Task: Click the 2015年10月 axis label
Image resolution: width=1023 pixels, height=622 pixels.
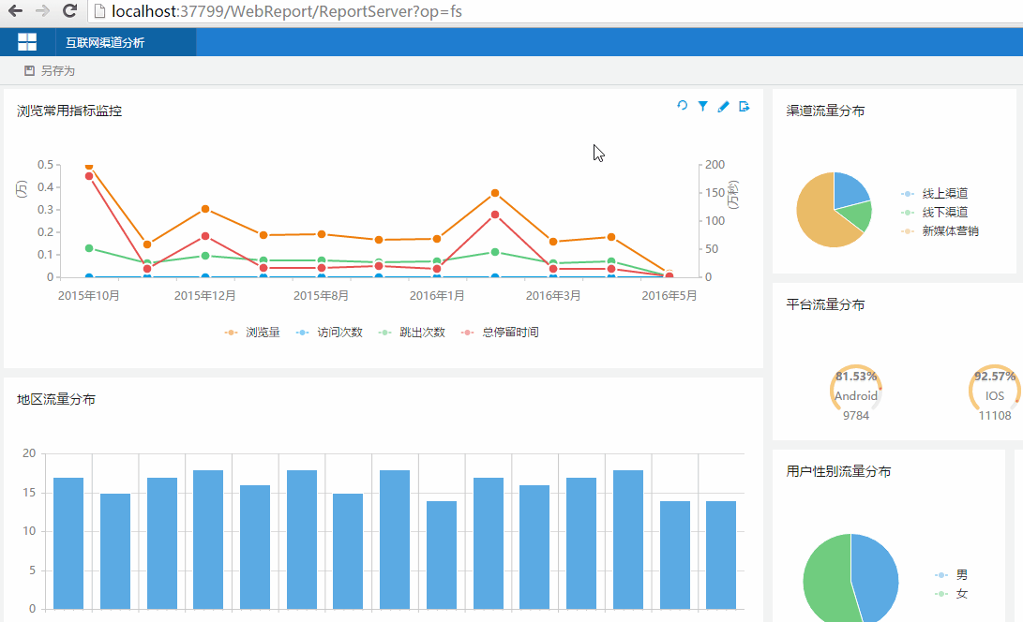Action: pyautogui.click(x=89, y=295)
